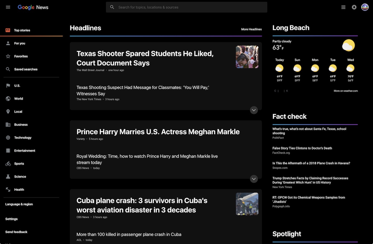Open the Royal Wedding live stream article
Viewport: 373px width, 244px height.
147,159
